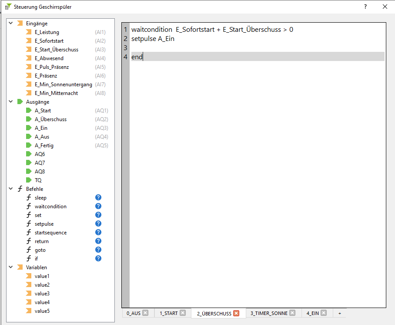This screenshot has width=395, height=325.
Task: Click the title bar help question mark
Action: (x=365, y=7)
